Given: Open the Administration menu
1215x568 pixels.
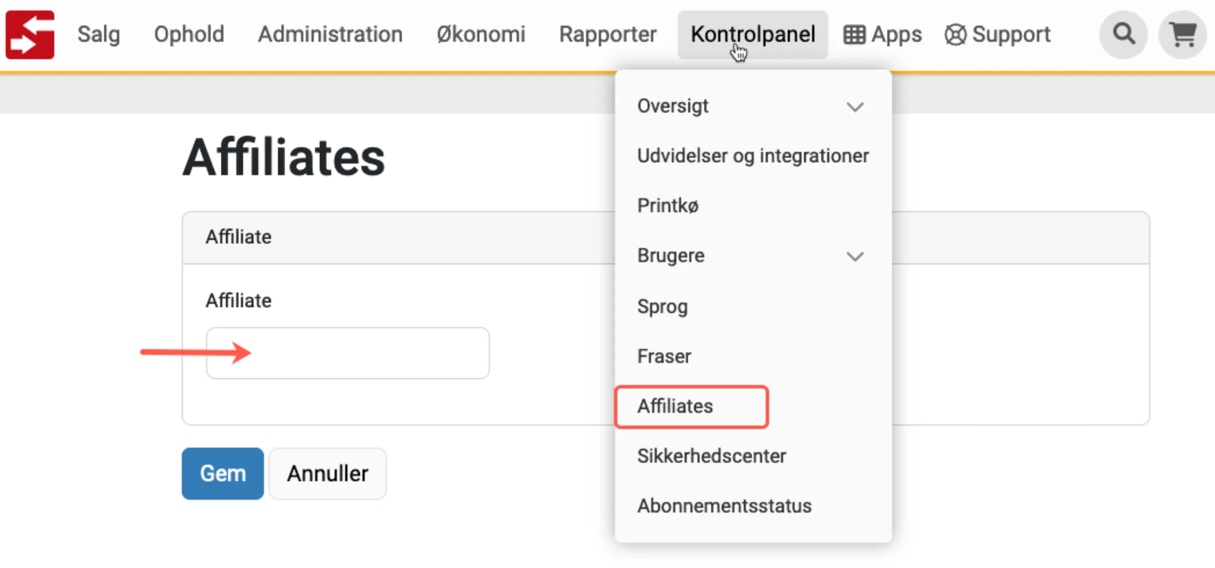Looking at the screenshot, I should point(331,34).
